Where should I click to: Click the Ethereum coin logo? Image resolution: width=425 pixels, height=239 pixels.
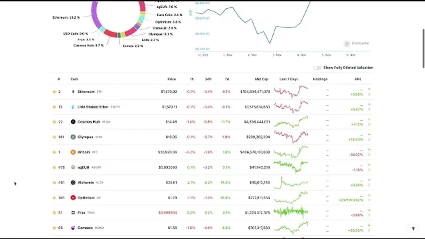coord(73,92)
